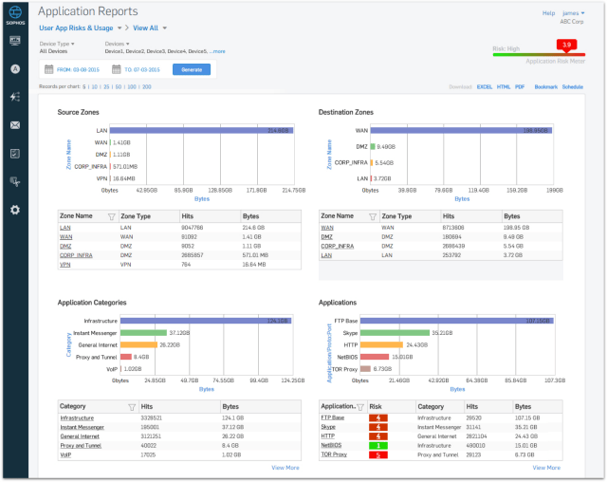Click the Generate button
607x482 pixels.
(x=191, y=69)
